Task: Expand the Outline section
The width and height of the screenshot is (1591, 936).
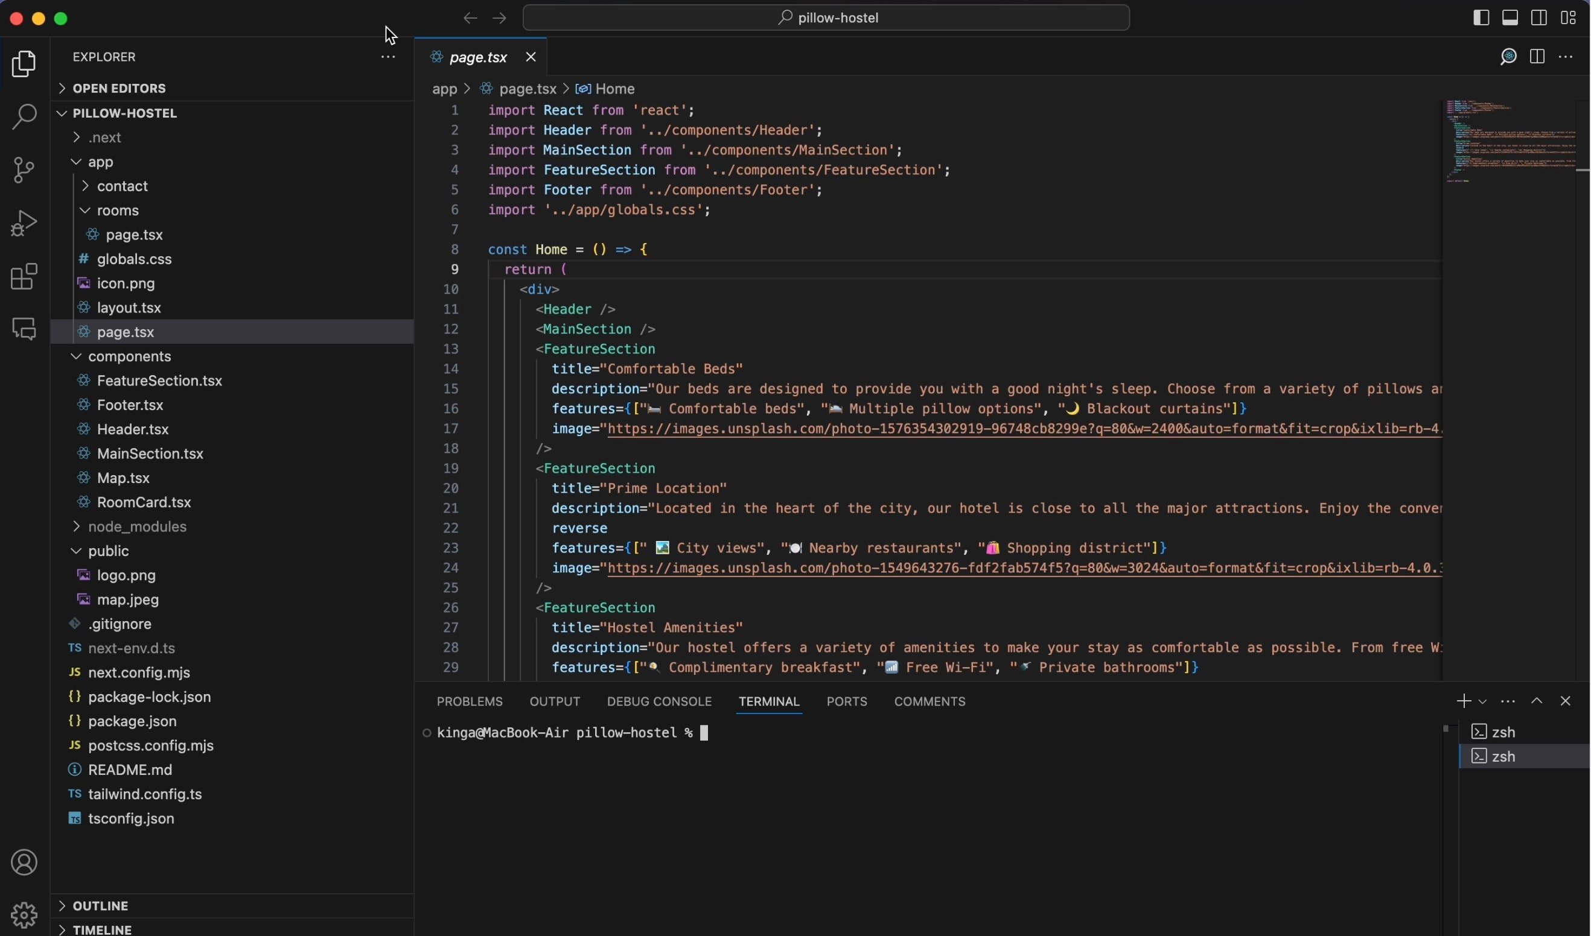Action: [232, 906]
